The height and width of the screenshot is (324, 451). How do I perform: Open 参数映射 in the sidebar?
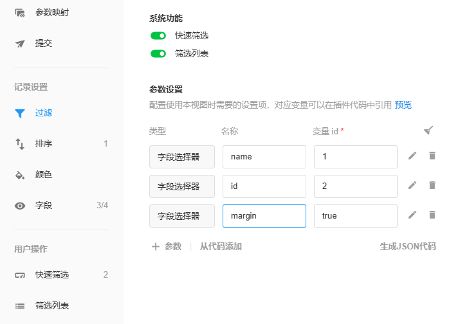coord(51,13)
